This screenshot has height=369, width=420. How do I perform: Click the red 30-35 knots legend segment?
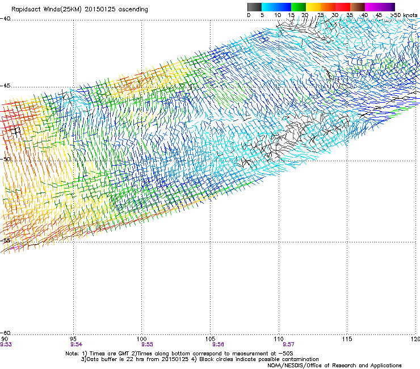[x=343, y=7]
